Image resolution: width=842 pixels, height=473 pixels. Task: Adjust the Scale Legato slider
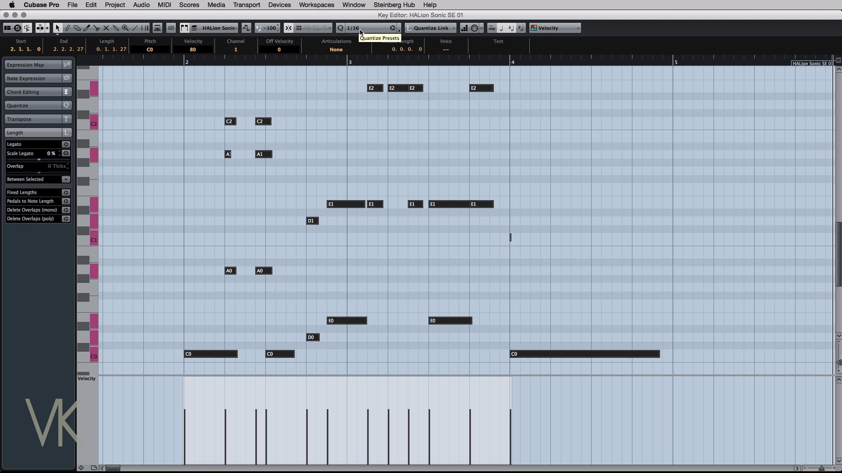pos(39,159)
